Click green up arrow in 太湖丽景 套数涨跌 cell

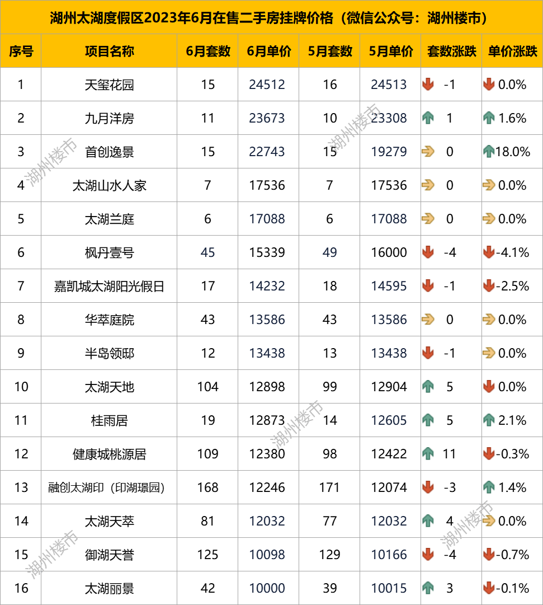click(428, 588)
